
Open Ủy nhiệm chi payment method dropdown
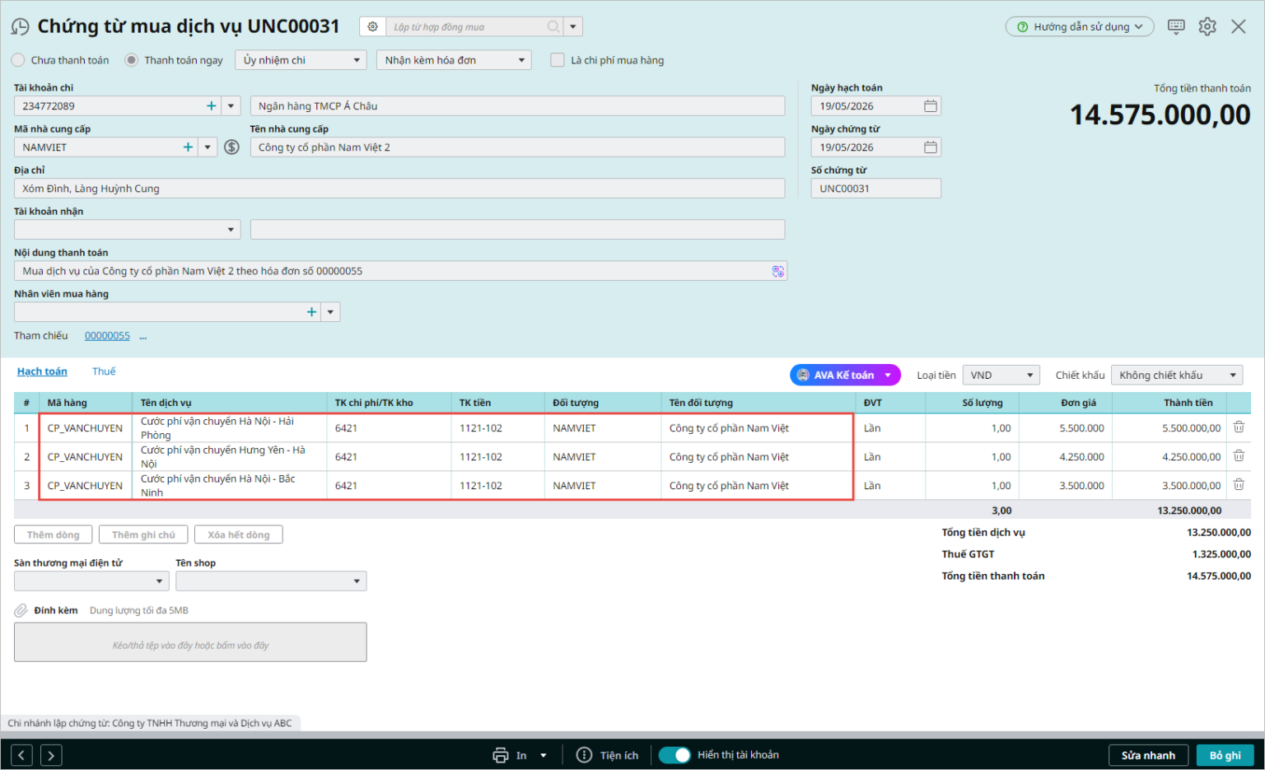point(301,60)
